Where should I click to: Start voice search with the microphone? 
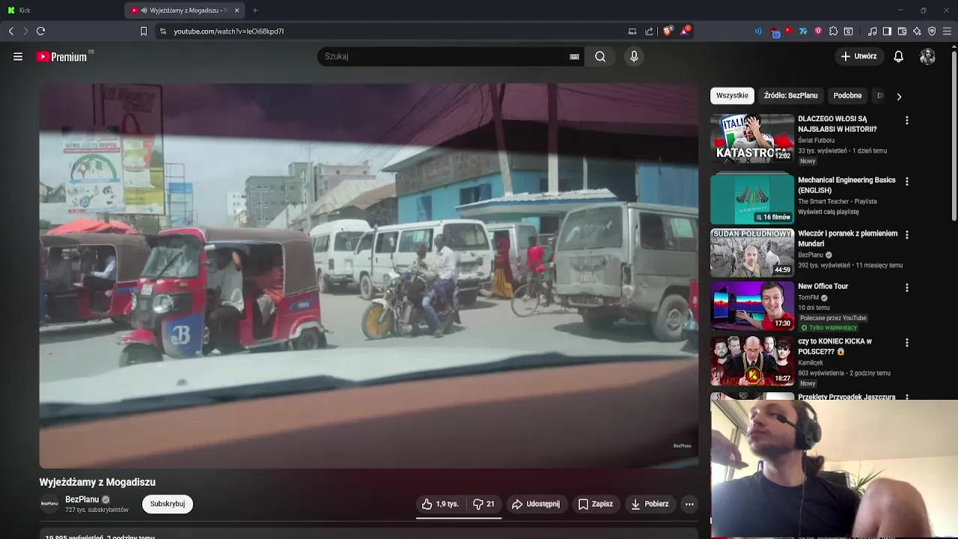pyautogui.click(x=634, y=56)
